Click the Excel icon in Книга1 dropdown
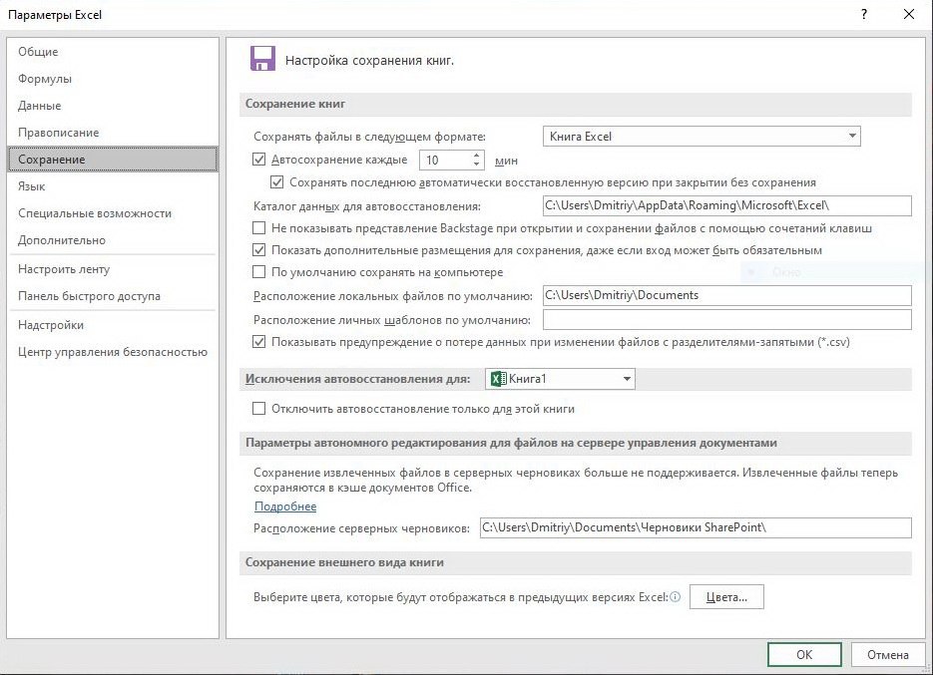Screen dimensions: 933x675 tap(499, 379)
